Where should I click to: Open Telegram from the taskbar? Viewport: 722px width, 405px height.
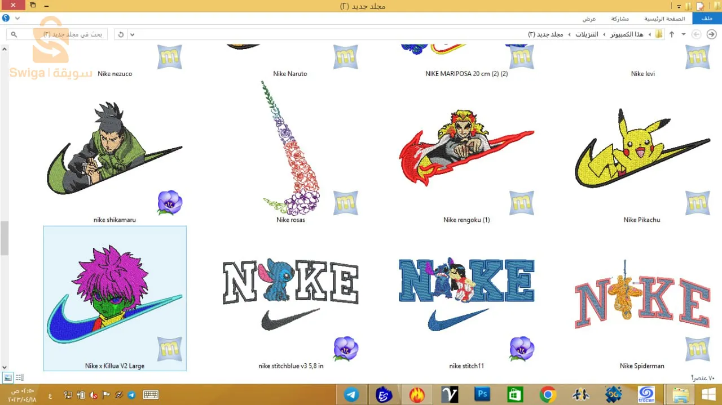(351, 395)
